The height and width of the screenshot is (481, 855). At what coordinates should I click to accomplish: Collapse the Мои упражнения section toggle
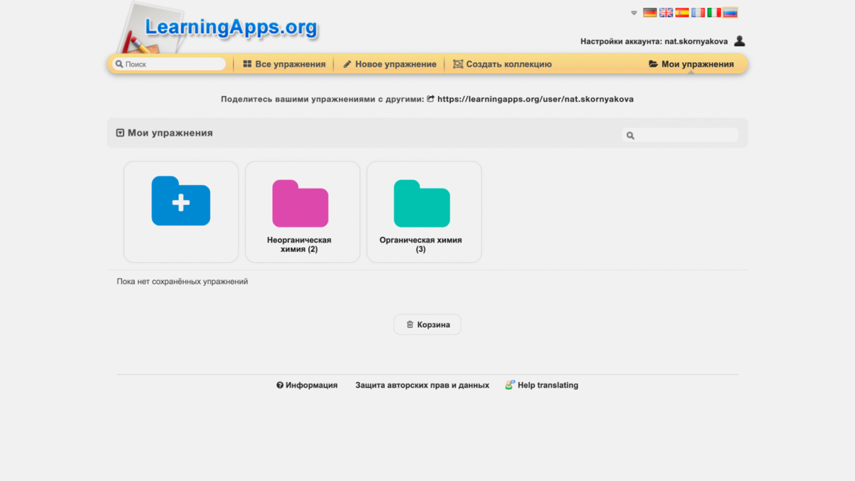tap(120, 133)
